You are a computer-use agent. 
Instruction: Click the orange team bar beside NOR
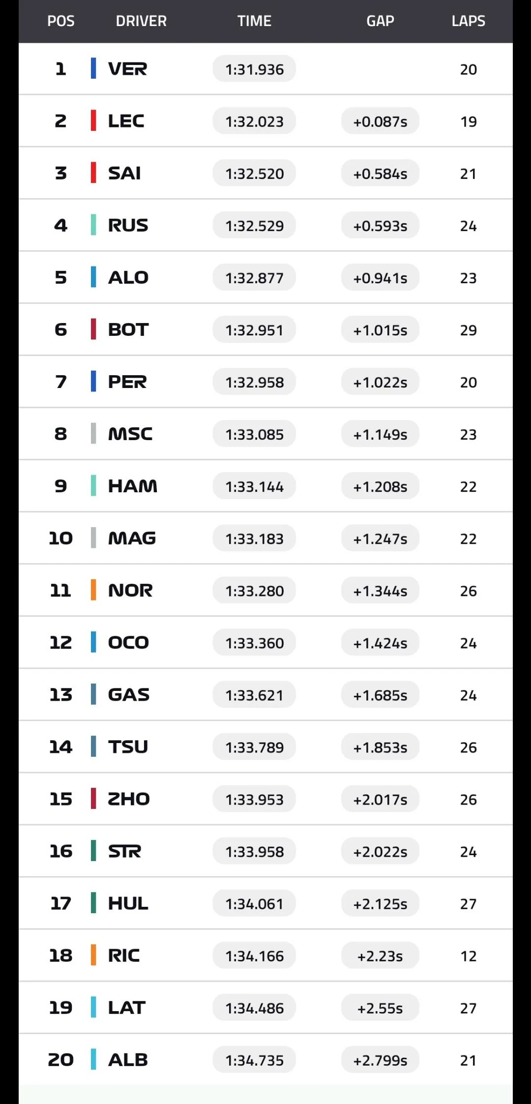click(93, 590)
